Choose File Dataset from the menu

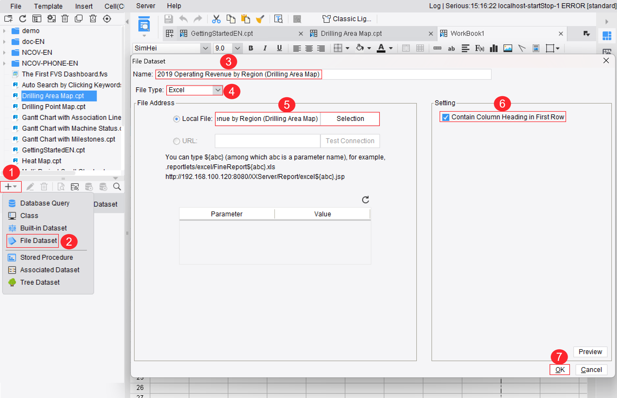[x=33, y=241]
